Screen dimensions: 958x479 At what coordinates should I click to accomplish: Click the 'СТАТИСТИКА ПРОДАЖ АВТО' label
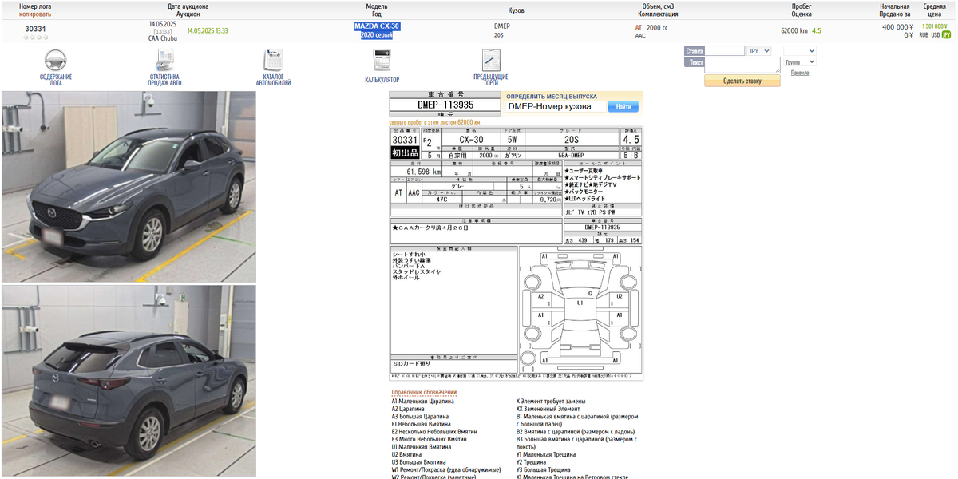pyautogui.click(x=164, y=80)
